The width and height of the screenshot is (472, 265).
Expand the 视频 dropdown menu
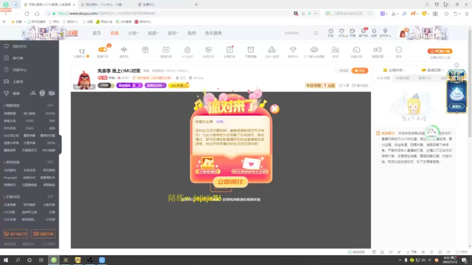[153, 33]
